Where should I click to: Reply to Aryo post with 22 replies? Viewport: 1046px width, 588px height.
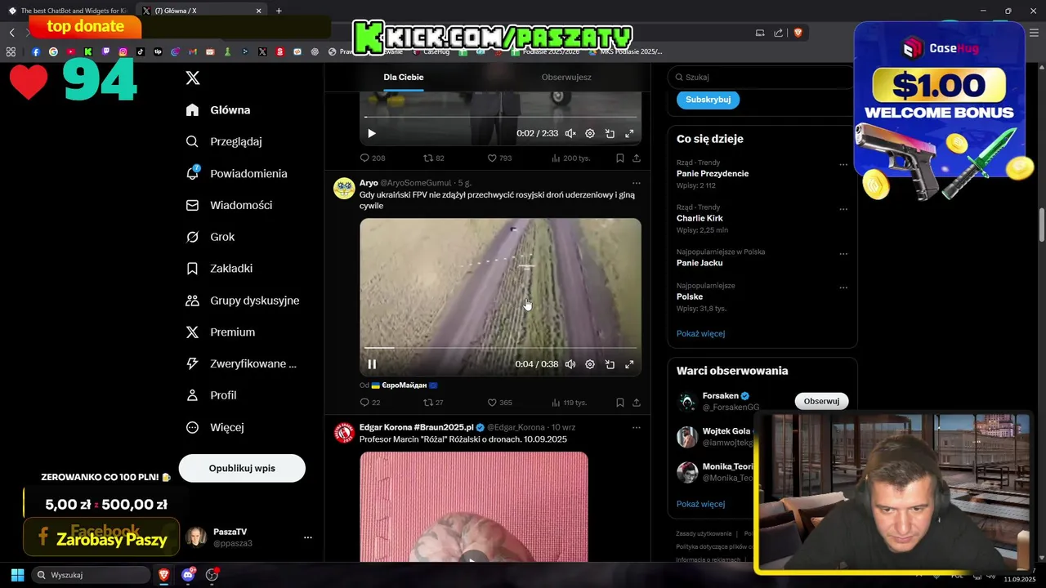(x=370, y=403)
